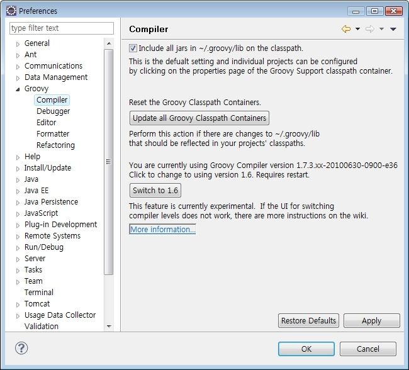409x370 pixels.
Task: Click the tree scrollbar thumb
Action: tap(109, 162)
